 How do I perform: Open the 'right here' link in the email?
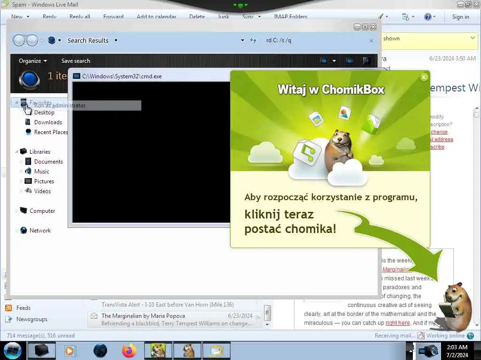point(397,322)
